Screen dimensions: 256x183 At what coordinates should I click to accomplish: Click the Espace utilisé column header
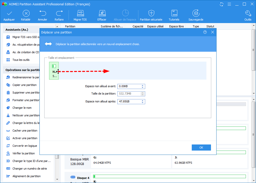(155, 26)
